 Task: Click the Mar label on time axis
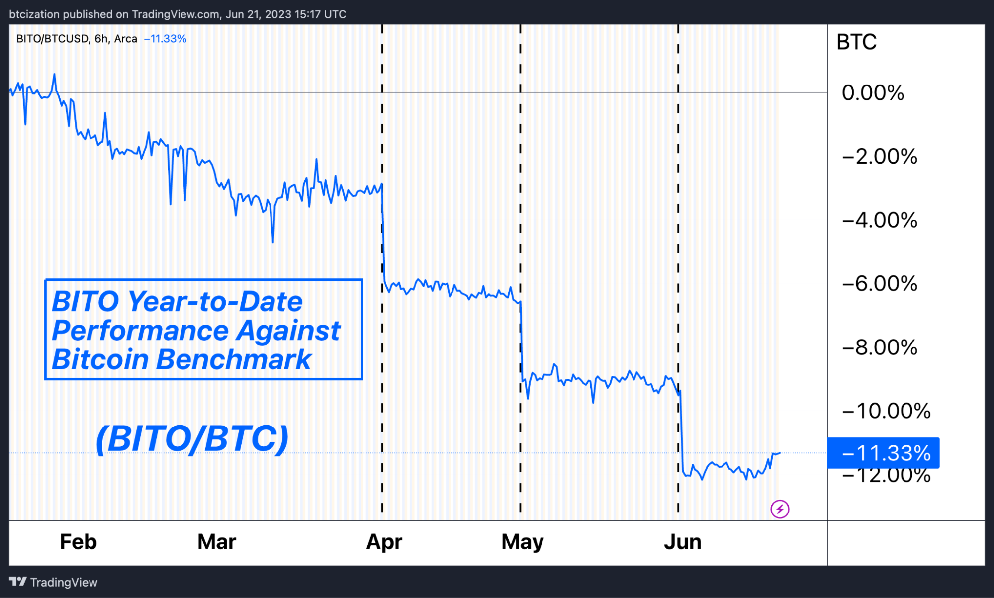tap(217, 542)
